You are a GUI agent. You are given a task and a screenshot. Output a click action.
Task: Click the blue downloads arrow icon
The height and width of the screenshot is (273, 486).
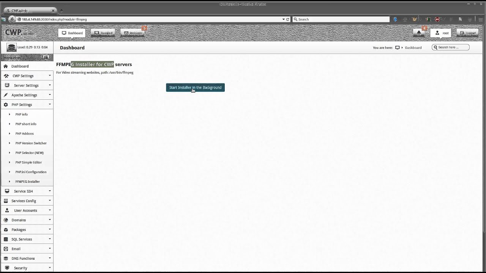point(395,19)
